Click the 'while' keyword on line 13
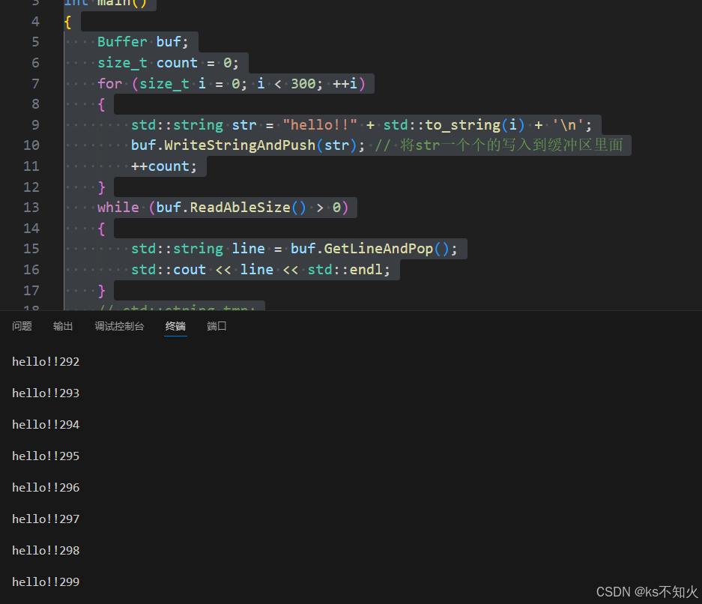 118,208
